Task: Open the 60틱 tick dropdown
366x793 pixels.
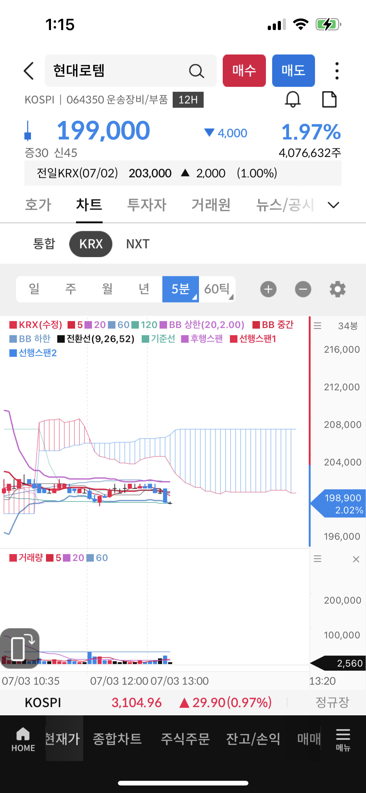Action: (217, 289)
